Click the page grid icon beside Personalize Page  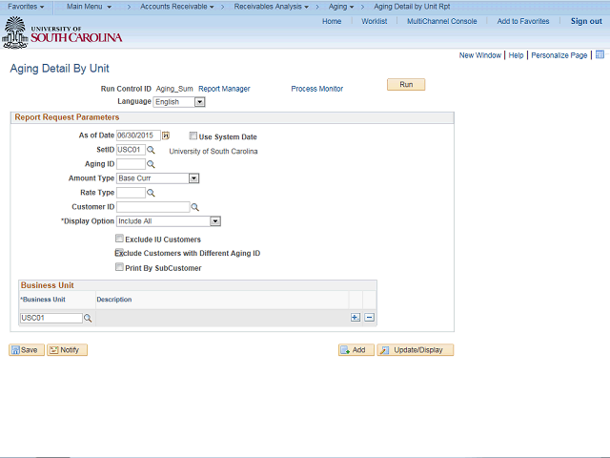[600, 54]
